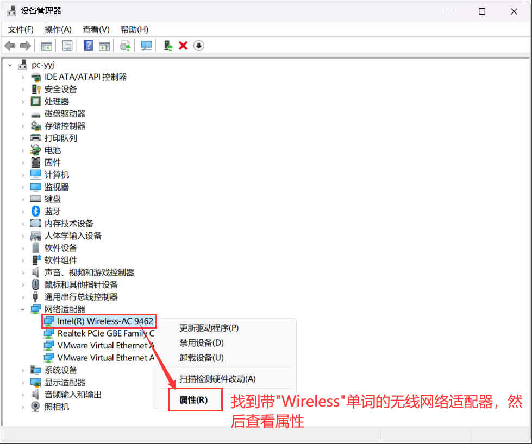Toggle the action pane toolbar icon
The height and width of the screenshot is (444, 532).
pos(104,46)
